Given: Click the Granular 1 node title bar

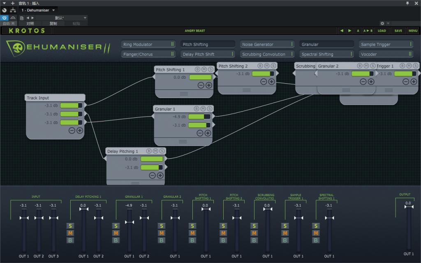Looking at the screenshot, I should tap(183, 109).
